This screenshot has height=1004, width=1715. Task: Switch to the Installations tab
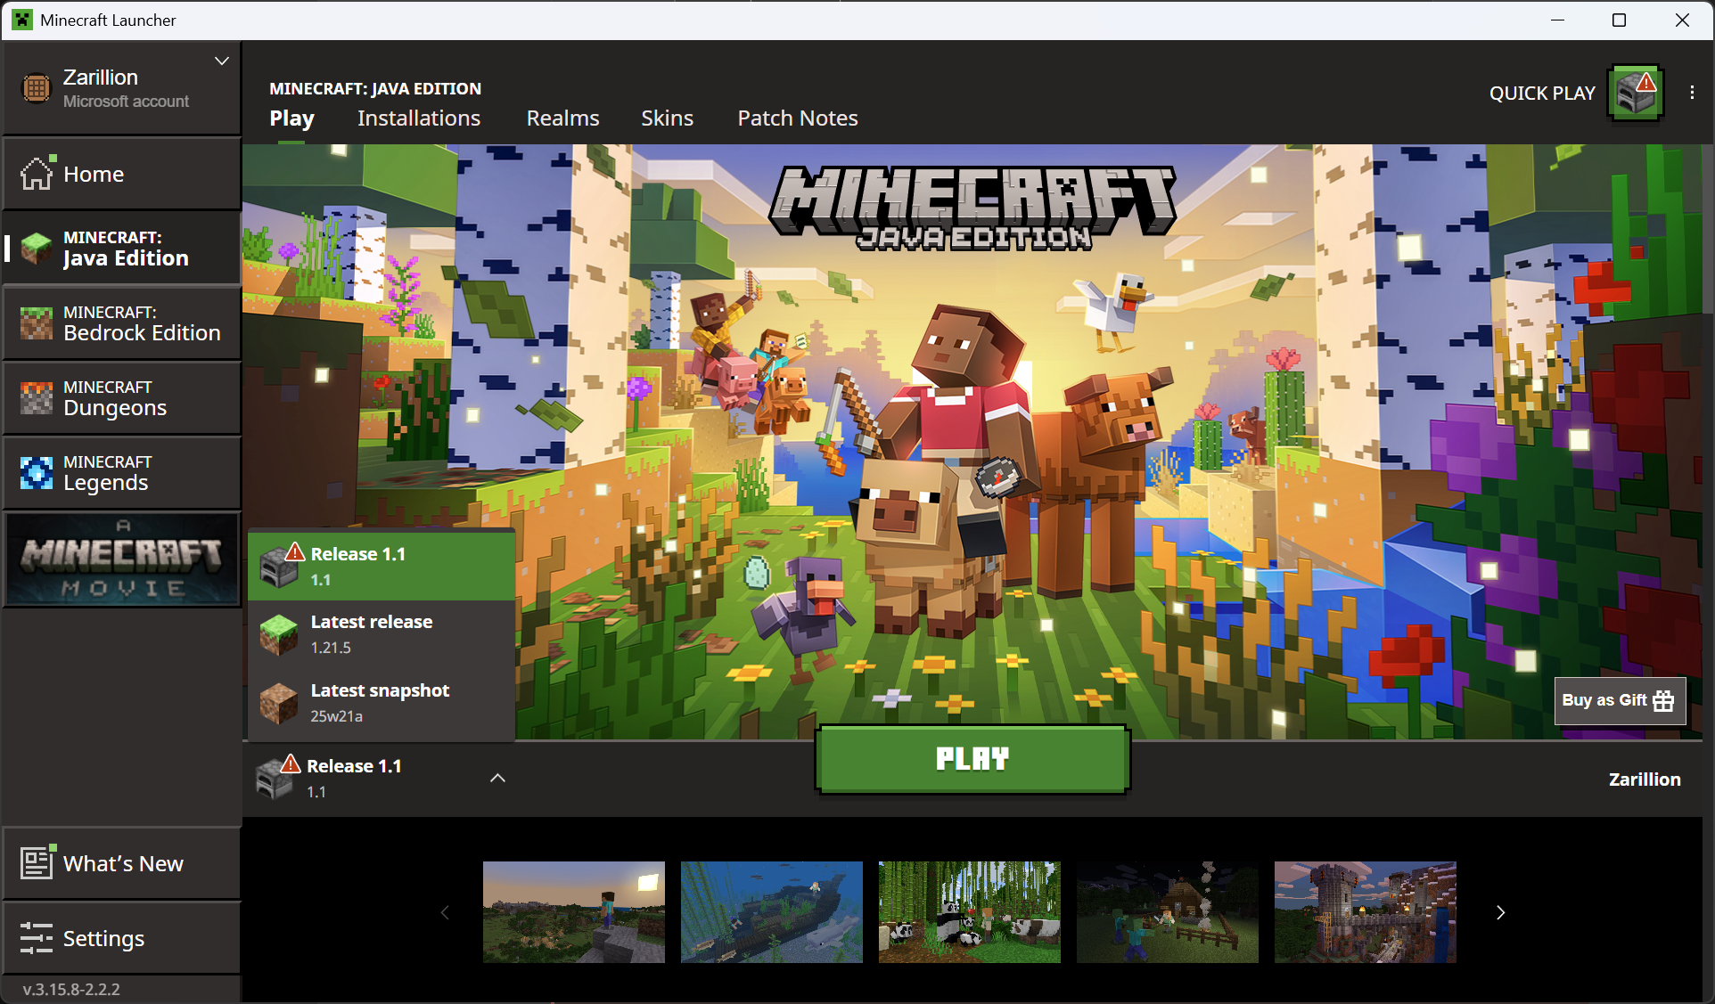[419, 118]
